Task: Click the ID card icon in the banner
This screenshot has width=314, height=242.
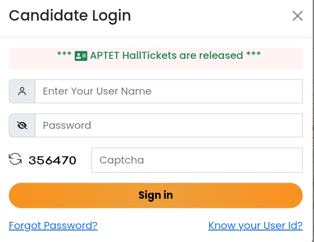Action: (81, 56)
